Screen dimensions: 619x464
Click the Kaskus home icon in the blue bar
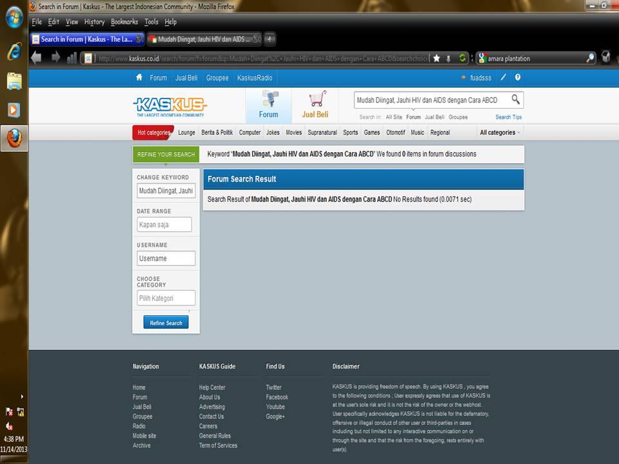pyautogui.click(x=139, y=77)
